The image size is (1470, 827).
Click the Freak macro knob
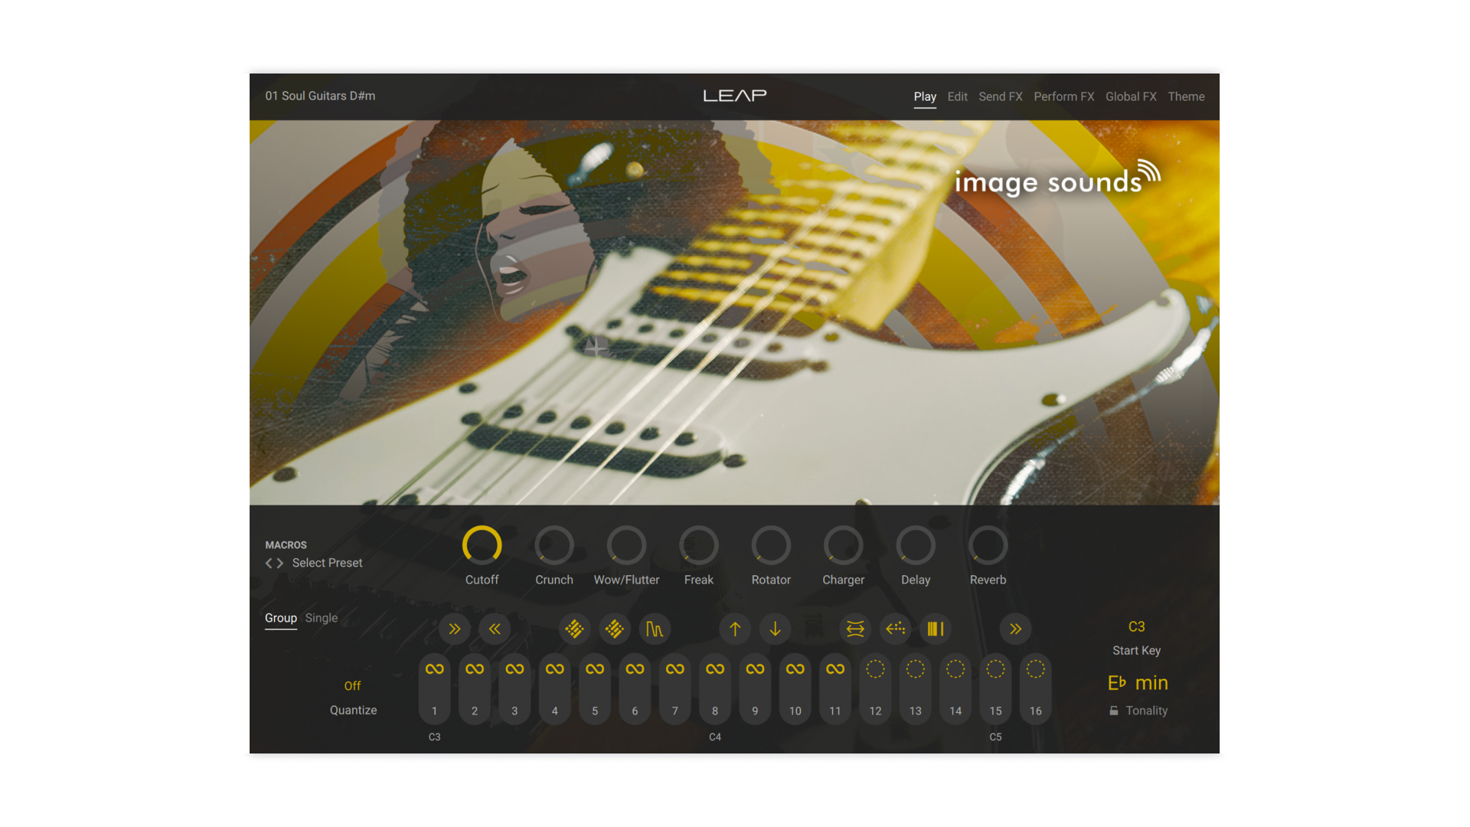[699, 546]
